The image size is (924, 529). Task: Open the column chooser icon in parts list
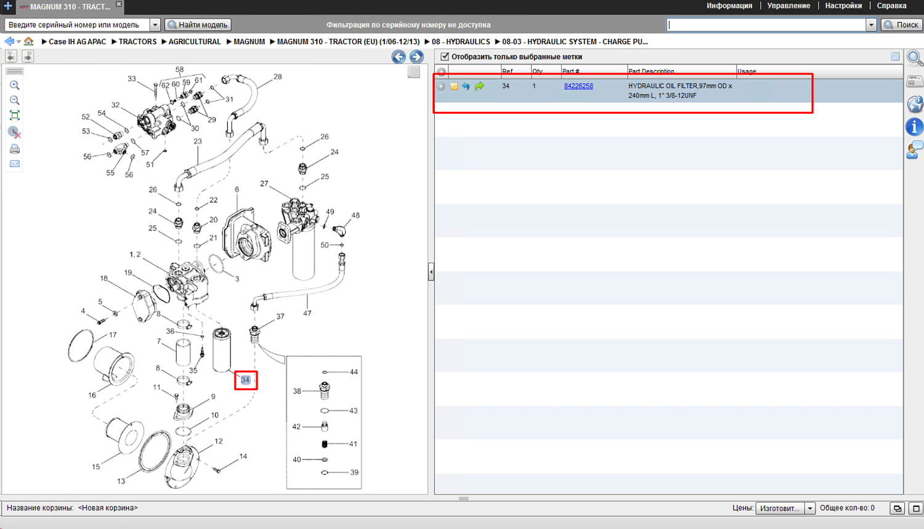click(895, 57)
